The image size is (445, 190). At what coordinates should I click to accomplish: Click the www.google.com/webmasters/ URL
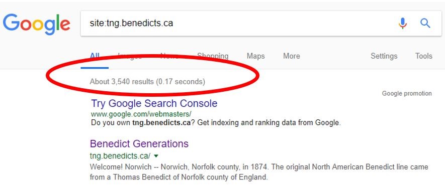141,114
